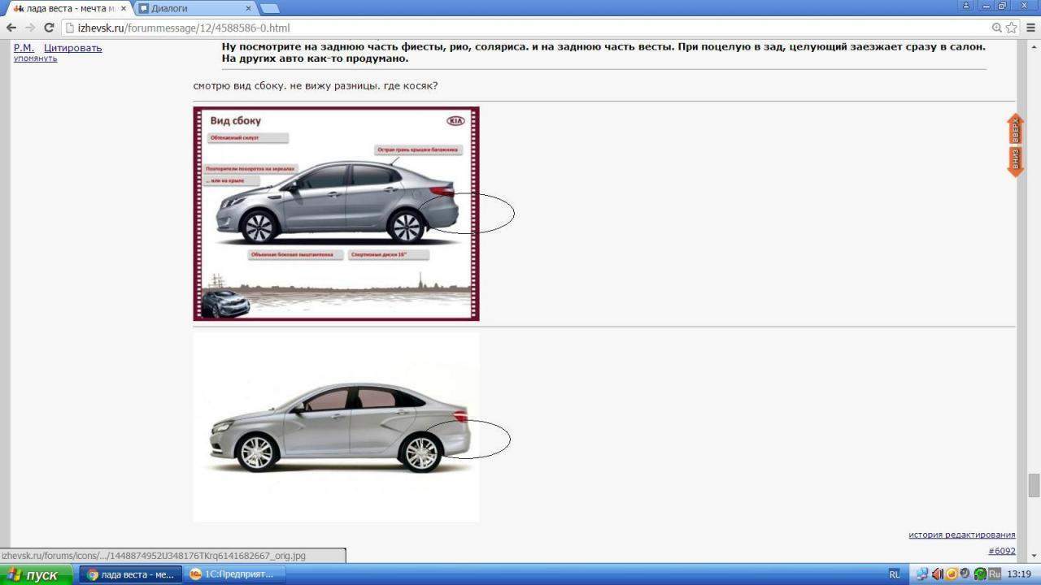The height and width of the screenshot is (585, 1041).
Task: Open the green round tray icon
Action: point(980,574)
